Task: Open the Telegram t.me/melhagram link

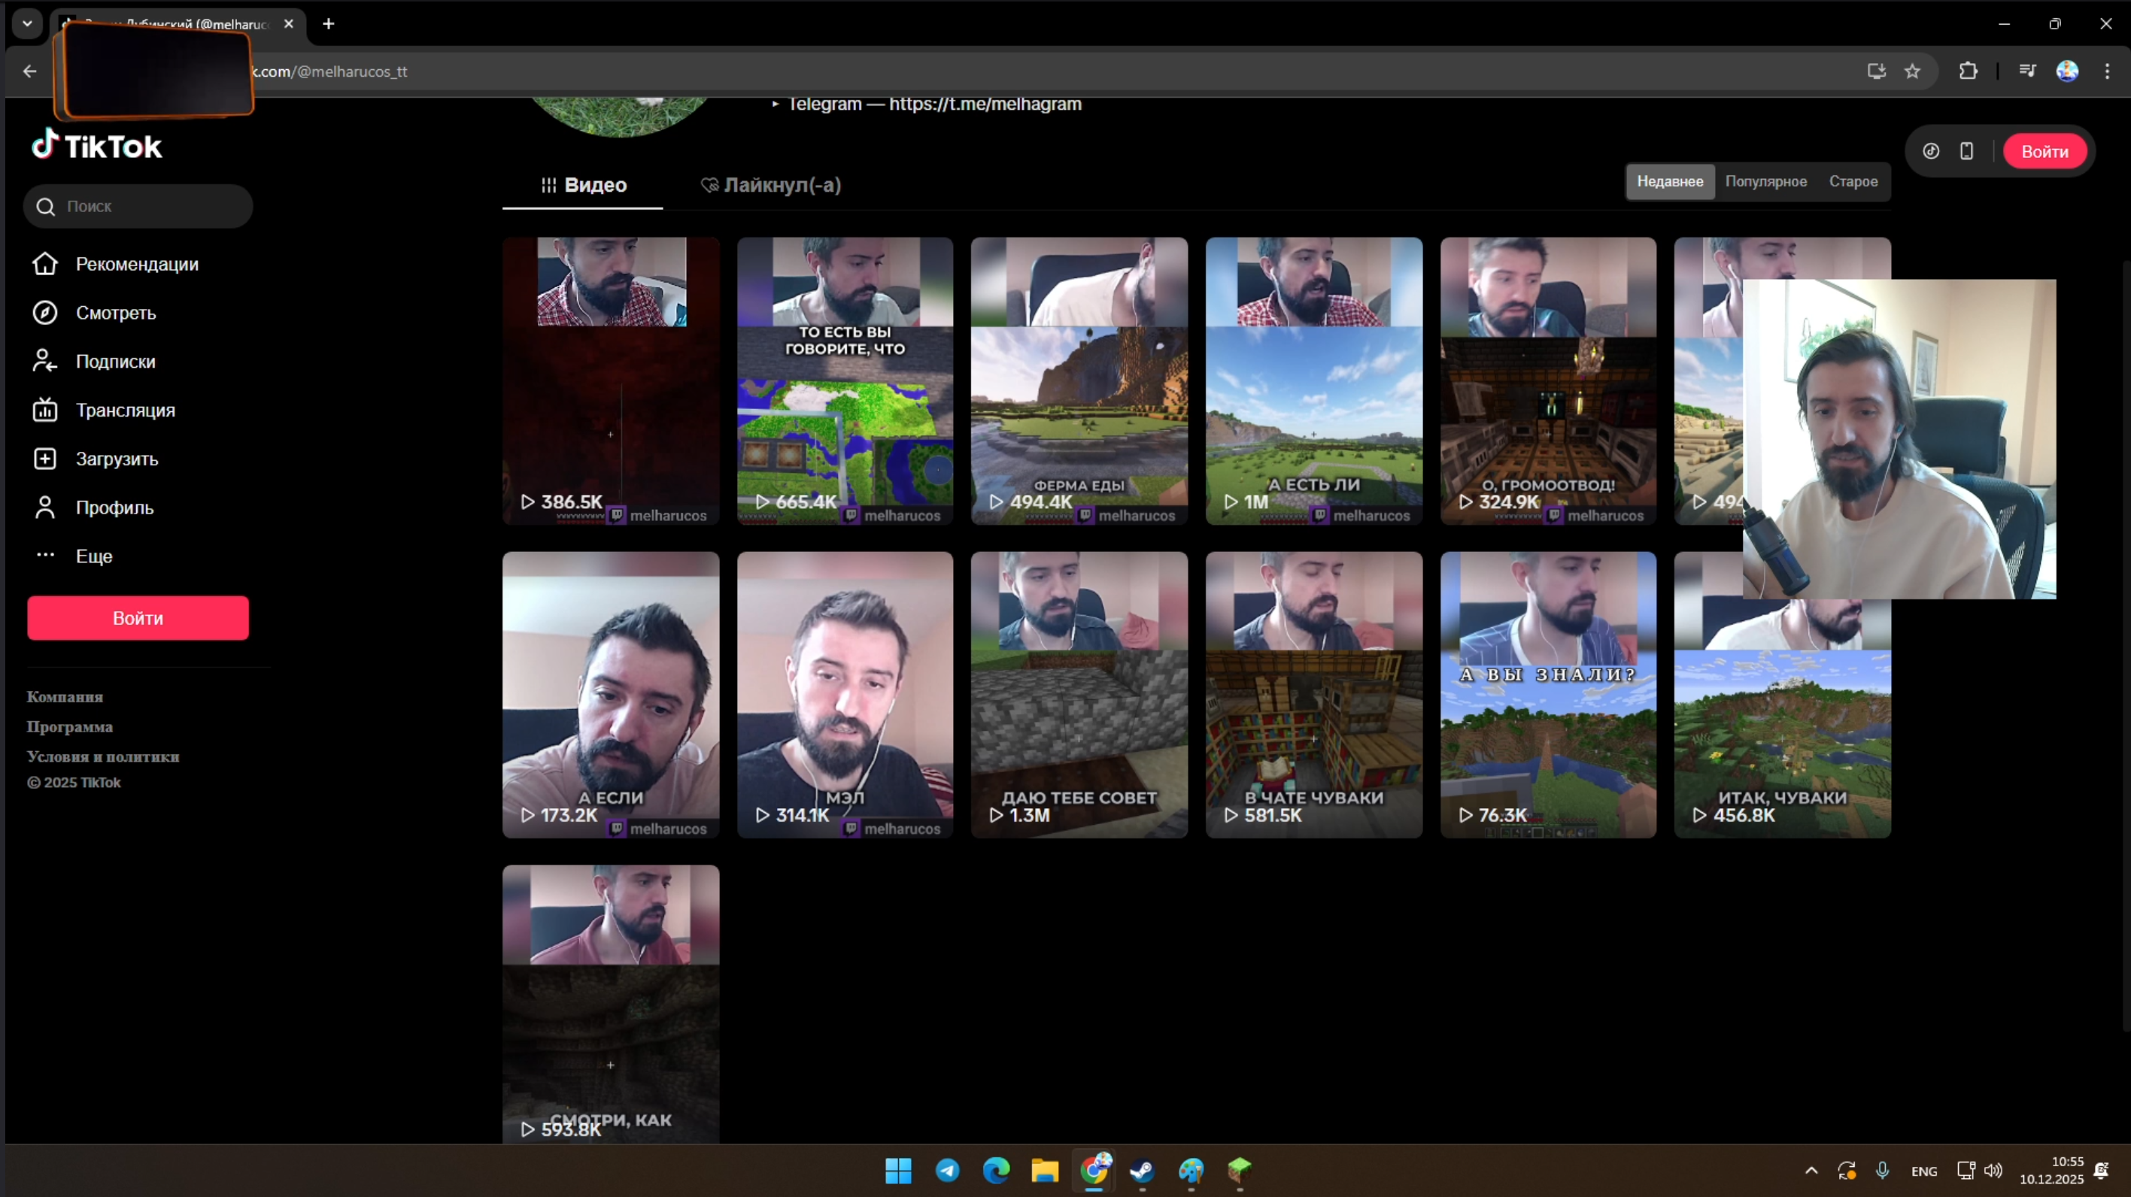Action: 985,105
